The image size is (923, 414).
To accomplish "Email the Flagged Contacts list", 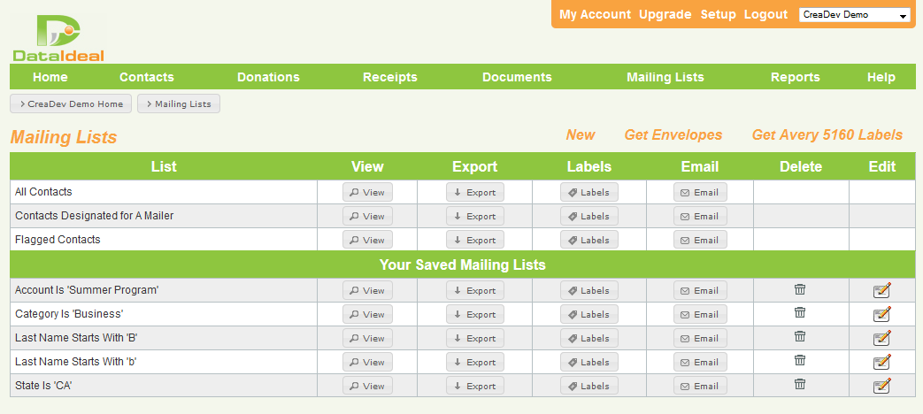I will [701, 240].
